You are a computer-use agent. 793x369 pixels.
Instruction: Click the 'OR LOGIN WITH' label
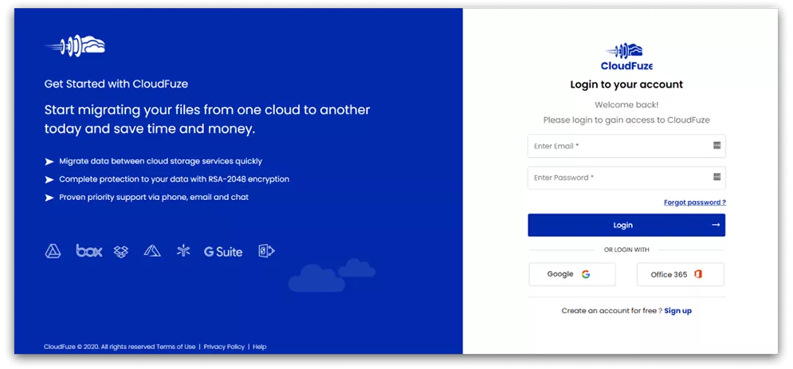[x=626, y=249]
